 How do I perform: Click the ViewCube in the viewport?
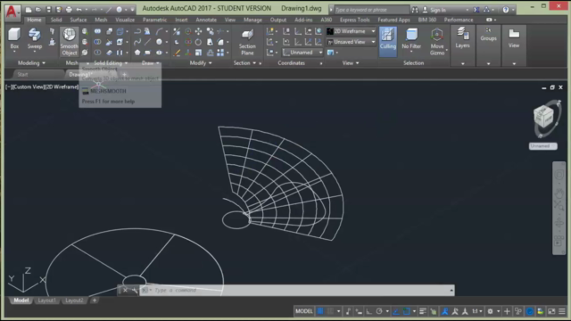544,117
